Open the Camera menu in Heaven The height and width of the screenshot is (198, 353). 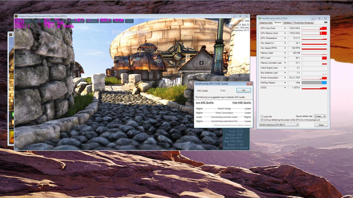pos(40,21)
